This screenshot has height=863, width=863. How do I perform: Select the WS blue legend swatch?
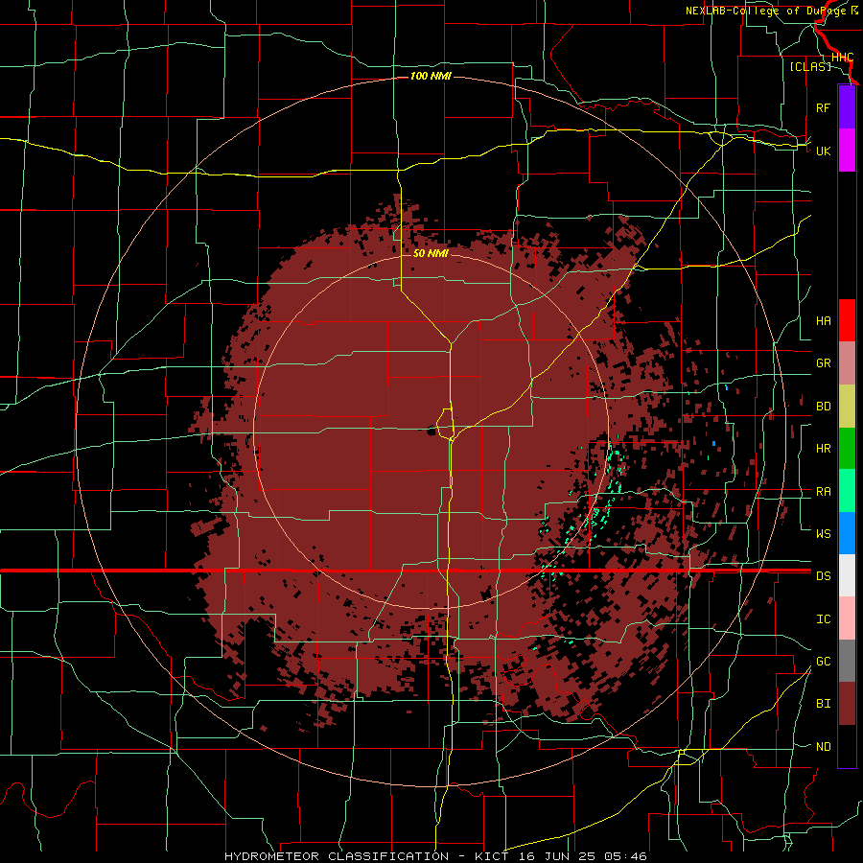click(x=847, y=533)
